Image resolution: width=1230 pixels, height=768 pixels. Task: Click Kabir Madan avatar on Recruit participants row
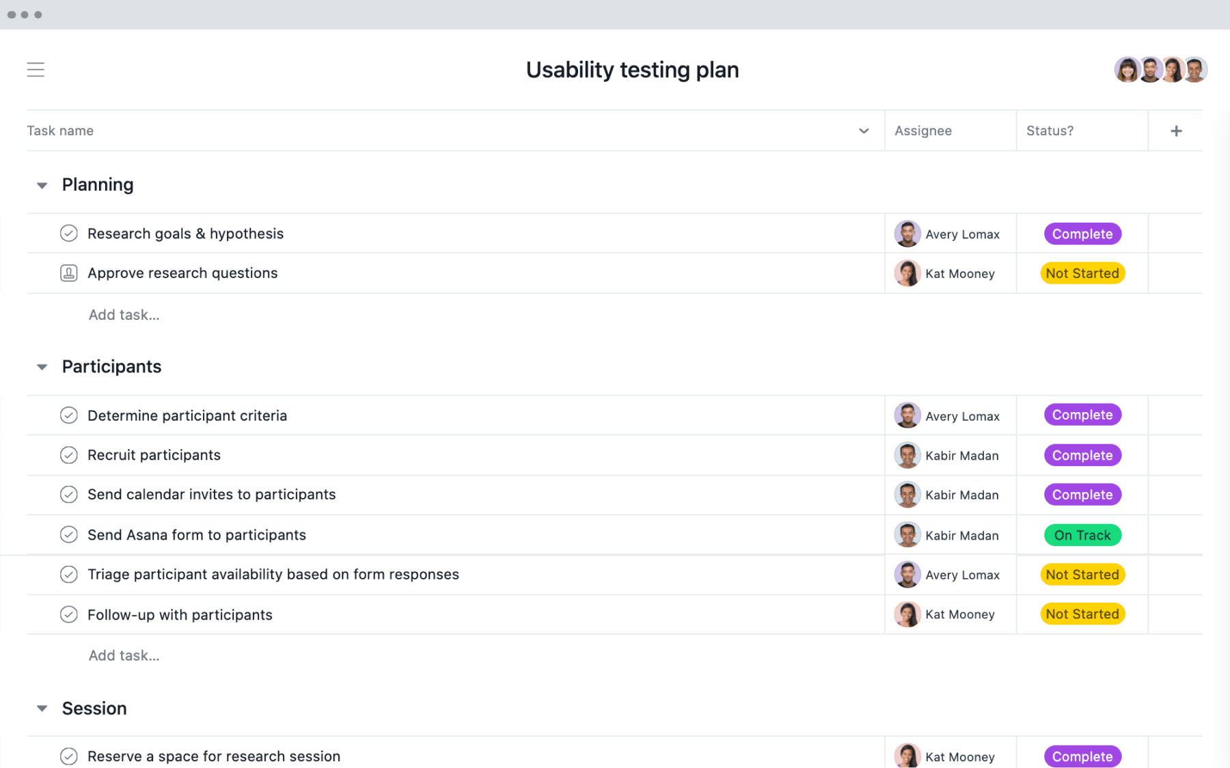point(907,456)
